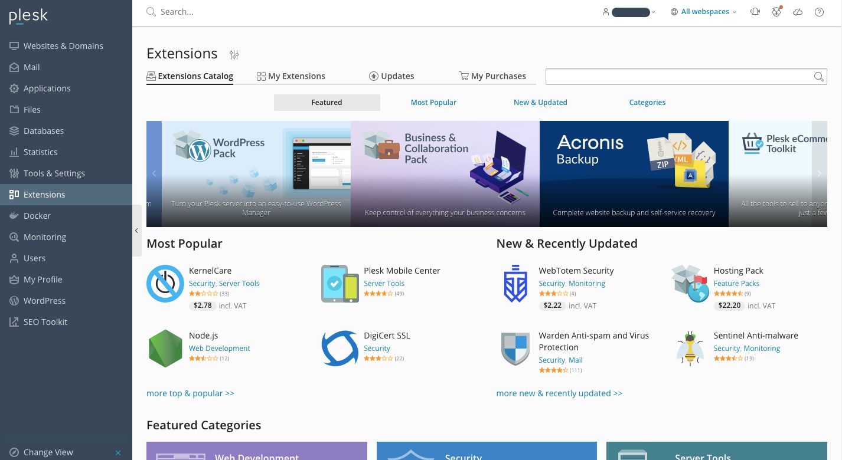Click the more top & popular link
Viewport: 842px width, 460px height.
tap(190, 393)
